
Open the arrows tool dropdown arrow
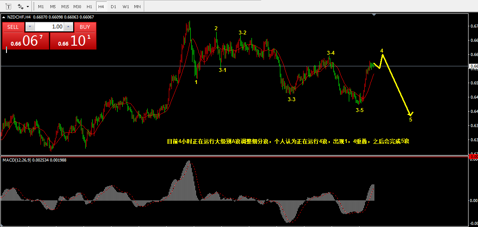[x=28, y=6]
